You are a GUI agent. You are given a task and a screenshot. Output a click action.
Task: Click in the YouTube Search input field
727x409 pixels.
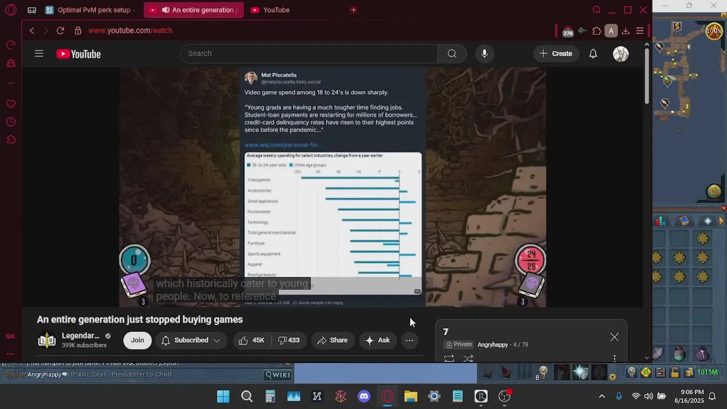point(308,53)
